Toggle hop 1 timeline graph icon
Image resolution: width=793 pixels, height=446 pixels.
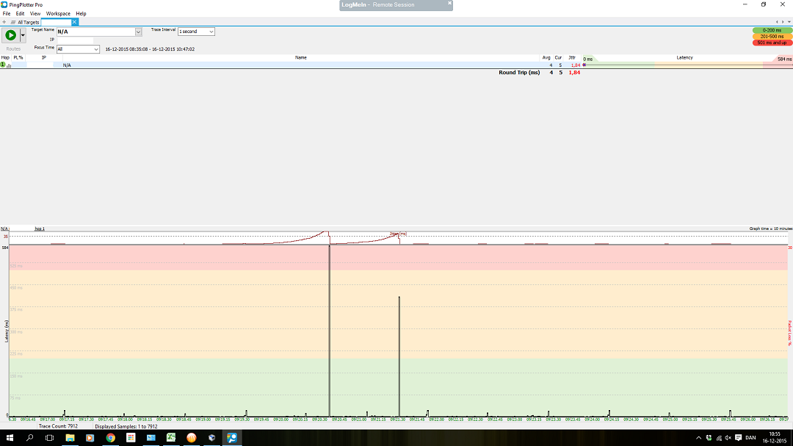pyautogui.click(x=10, y=65)
